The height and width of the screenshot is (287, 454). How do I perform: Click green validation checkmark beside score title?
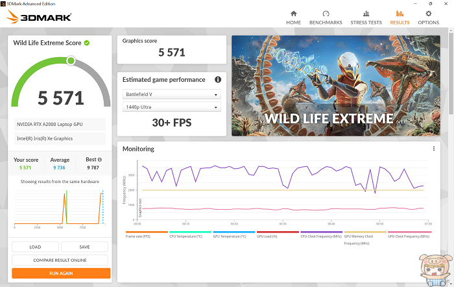[x=87, y=43]
